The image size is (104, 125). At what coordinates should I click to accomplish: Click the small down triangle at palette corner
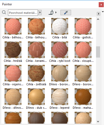tap(103, 12)
